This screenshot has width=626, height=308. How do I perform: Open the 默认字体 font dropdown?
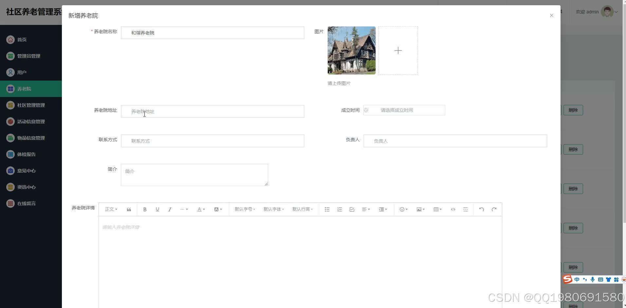pyautogui.click(x=274, y=209)
